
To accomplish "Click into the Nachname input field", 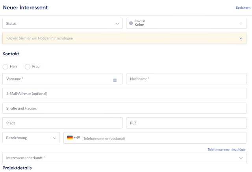I will pos(186,79).
